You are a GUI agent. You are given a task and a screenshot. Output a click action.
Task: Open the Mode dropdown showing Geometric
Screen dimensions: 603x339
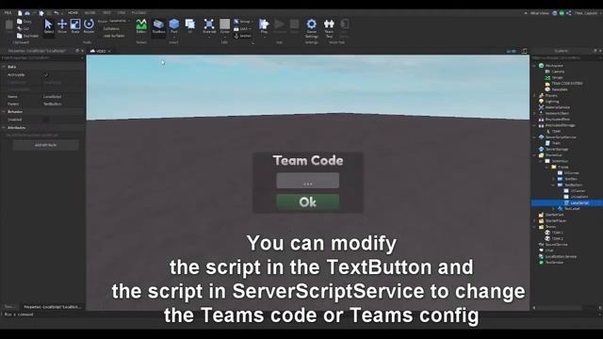point(120,21)
